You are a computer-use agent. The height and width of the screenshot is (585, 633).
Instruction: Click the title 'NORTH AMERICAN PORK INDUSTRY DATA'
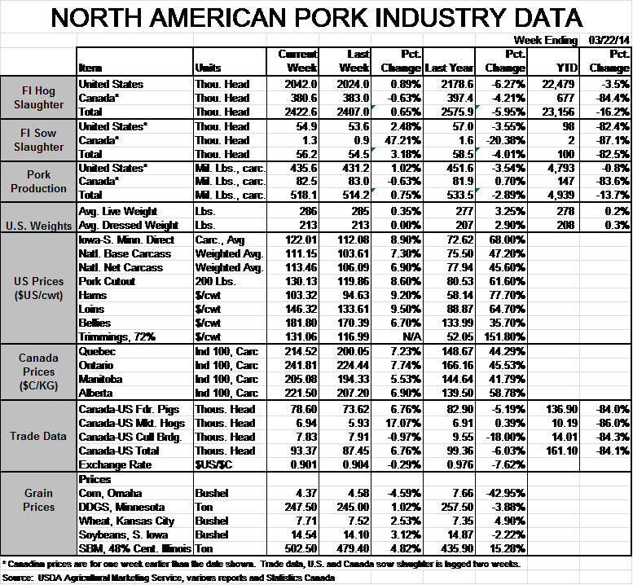tap(317, 18)
